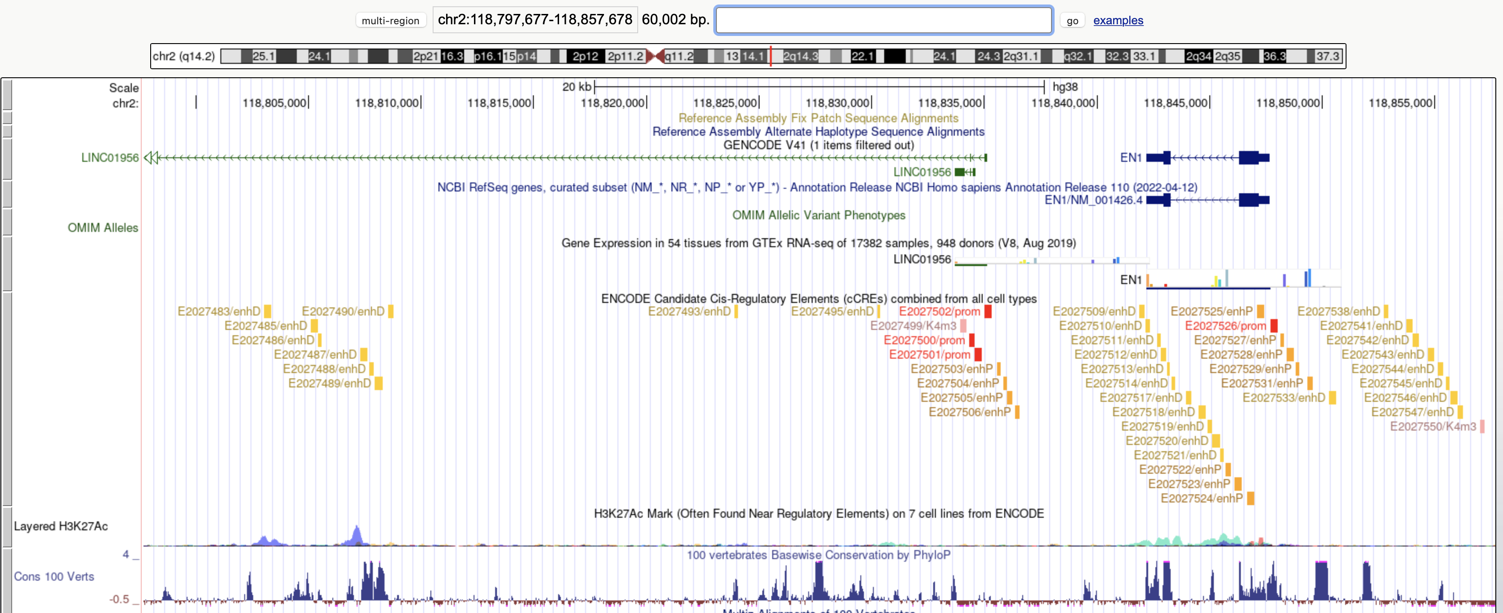Click the short LINC01956 green transcript item
This screenshot has height=613, width=1503.
tap(965, 172)
